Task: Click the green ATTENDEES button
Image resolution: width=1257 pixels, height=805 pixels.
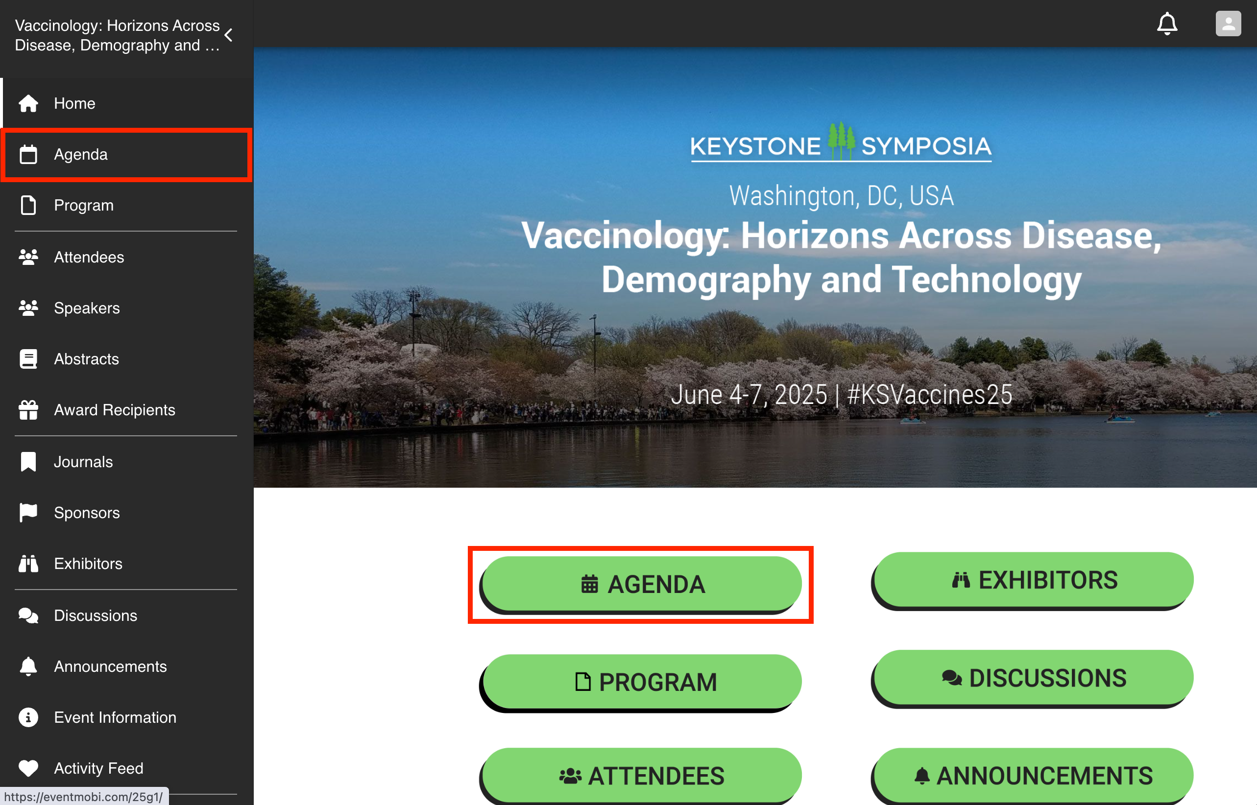Action: 641,776
